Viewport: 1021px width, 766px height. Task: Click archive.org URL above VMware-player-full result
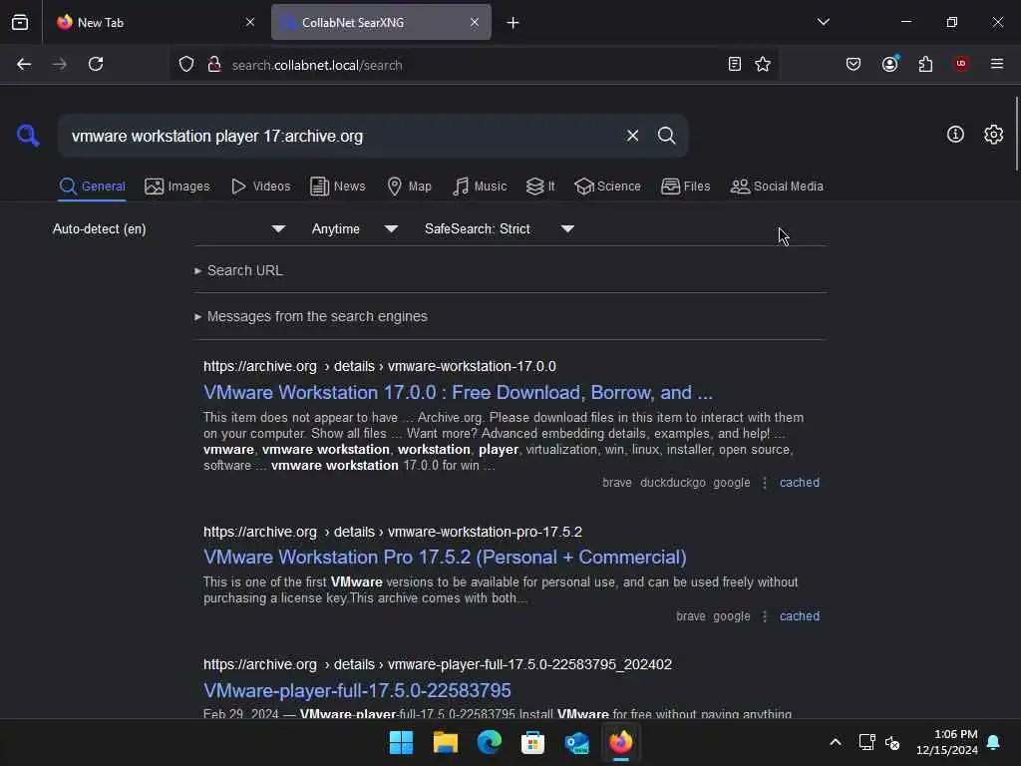[438, 664]
